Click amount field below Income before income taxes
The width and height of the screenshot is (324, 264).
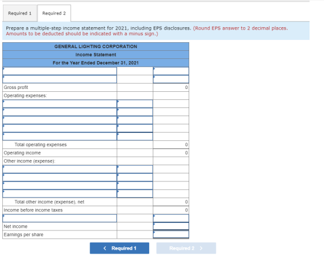(x=171, y=218)
